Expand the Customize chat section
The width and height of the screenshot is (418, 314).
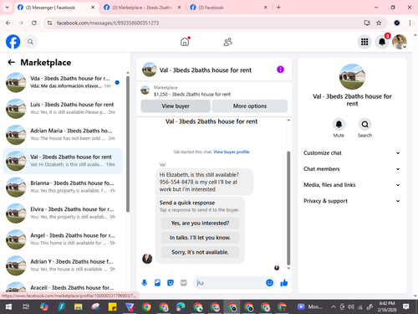(x=352, y=153)
